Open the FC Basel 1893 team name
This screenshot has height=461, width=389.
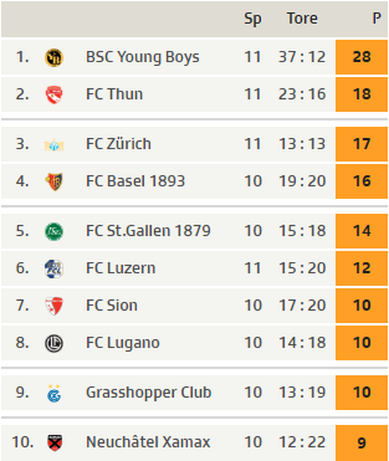[x=135, y=181]
